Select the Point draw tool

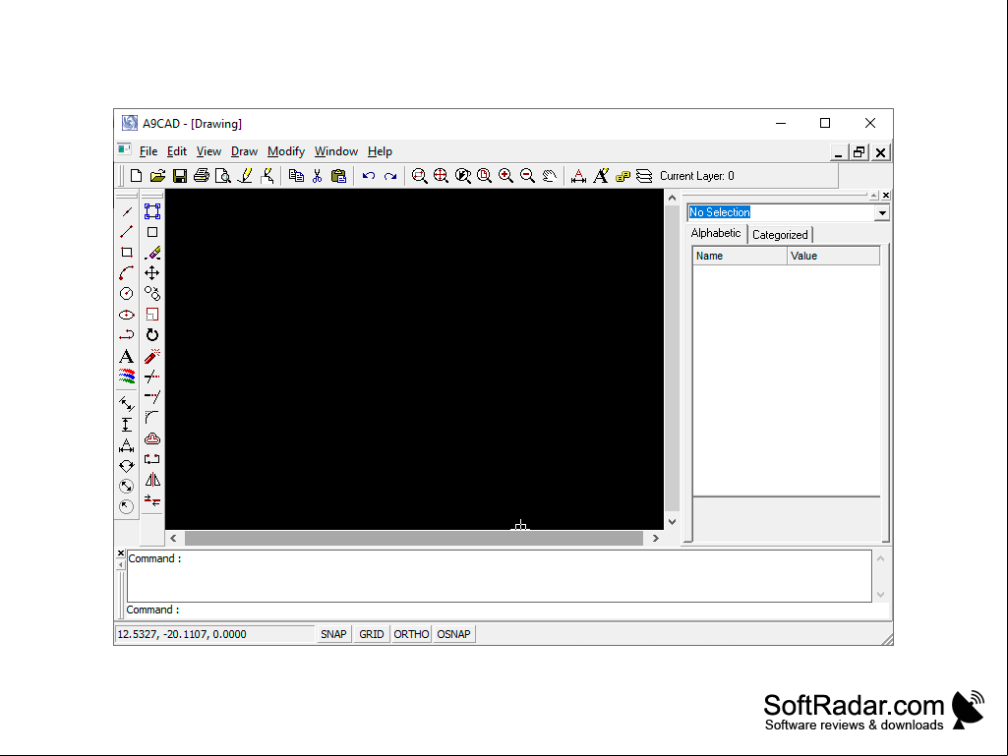pos(127,211)
